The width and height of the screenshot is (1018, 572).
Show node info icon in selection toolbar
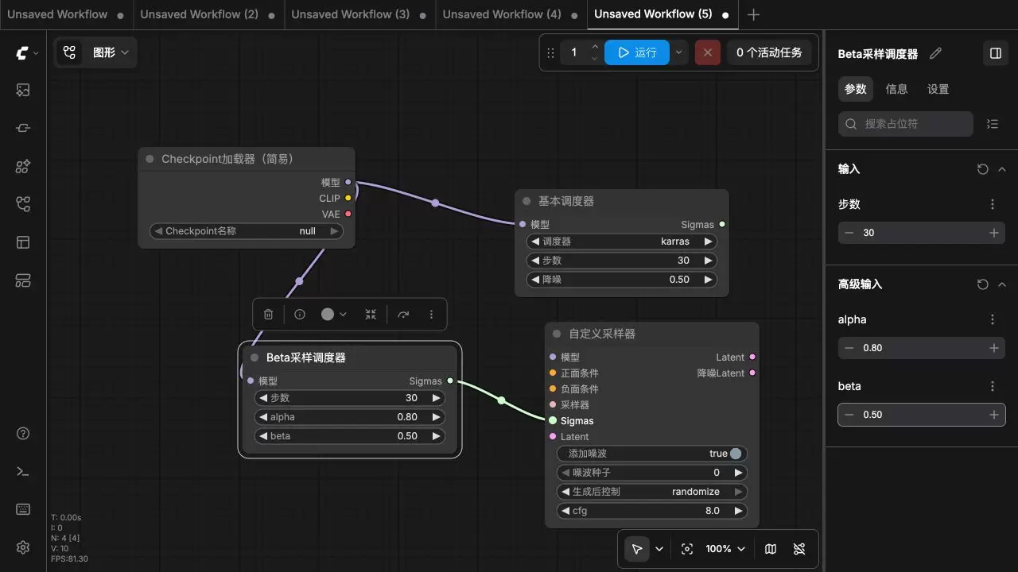tap(300, 315)
